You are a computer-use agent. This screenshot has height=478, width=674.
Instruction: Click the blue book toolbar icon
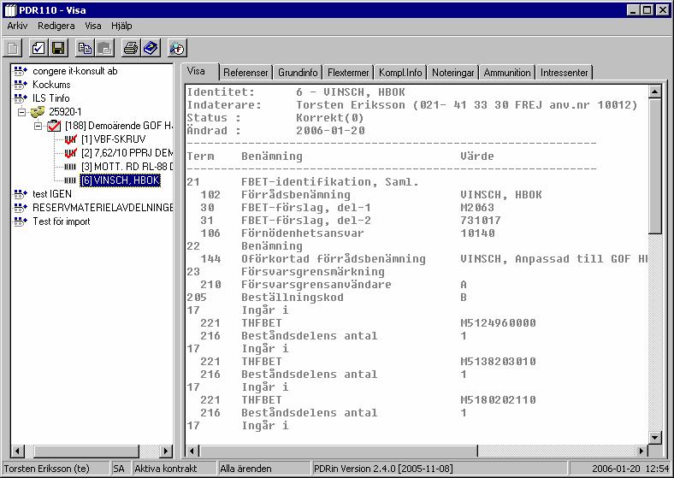[151, 48]
